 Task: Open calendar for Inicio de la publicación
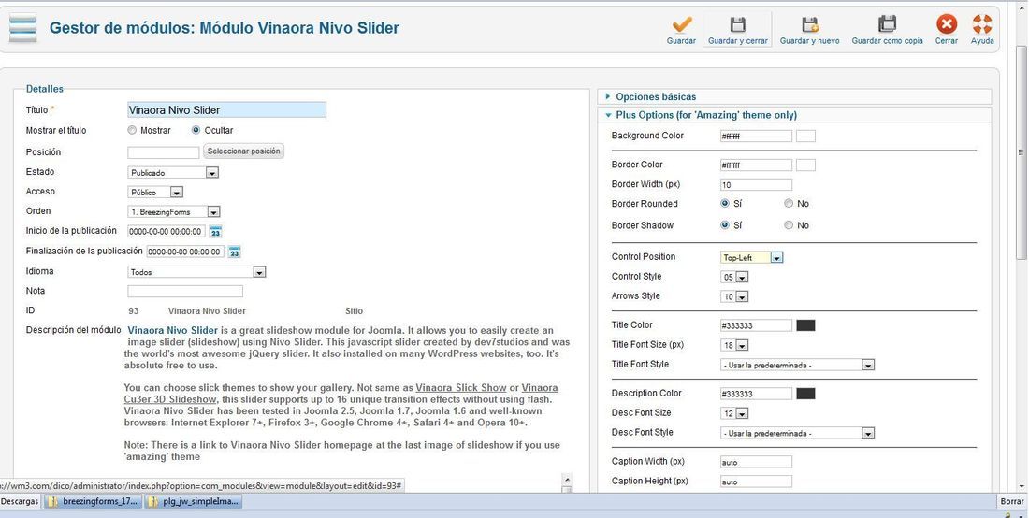215,232
